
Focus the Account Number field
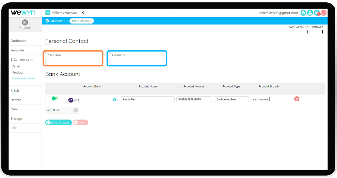pyautogui.click(x=194, y=99)
